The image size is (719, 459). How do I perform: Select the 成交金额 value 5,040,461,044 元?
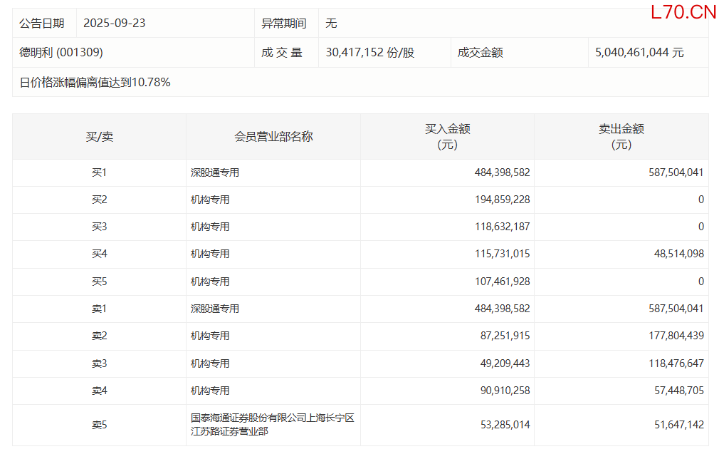coord(639,52)
